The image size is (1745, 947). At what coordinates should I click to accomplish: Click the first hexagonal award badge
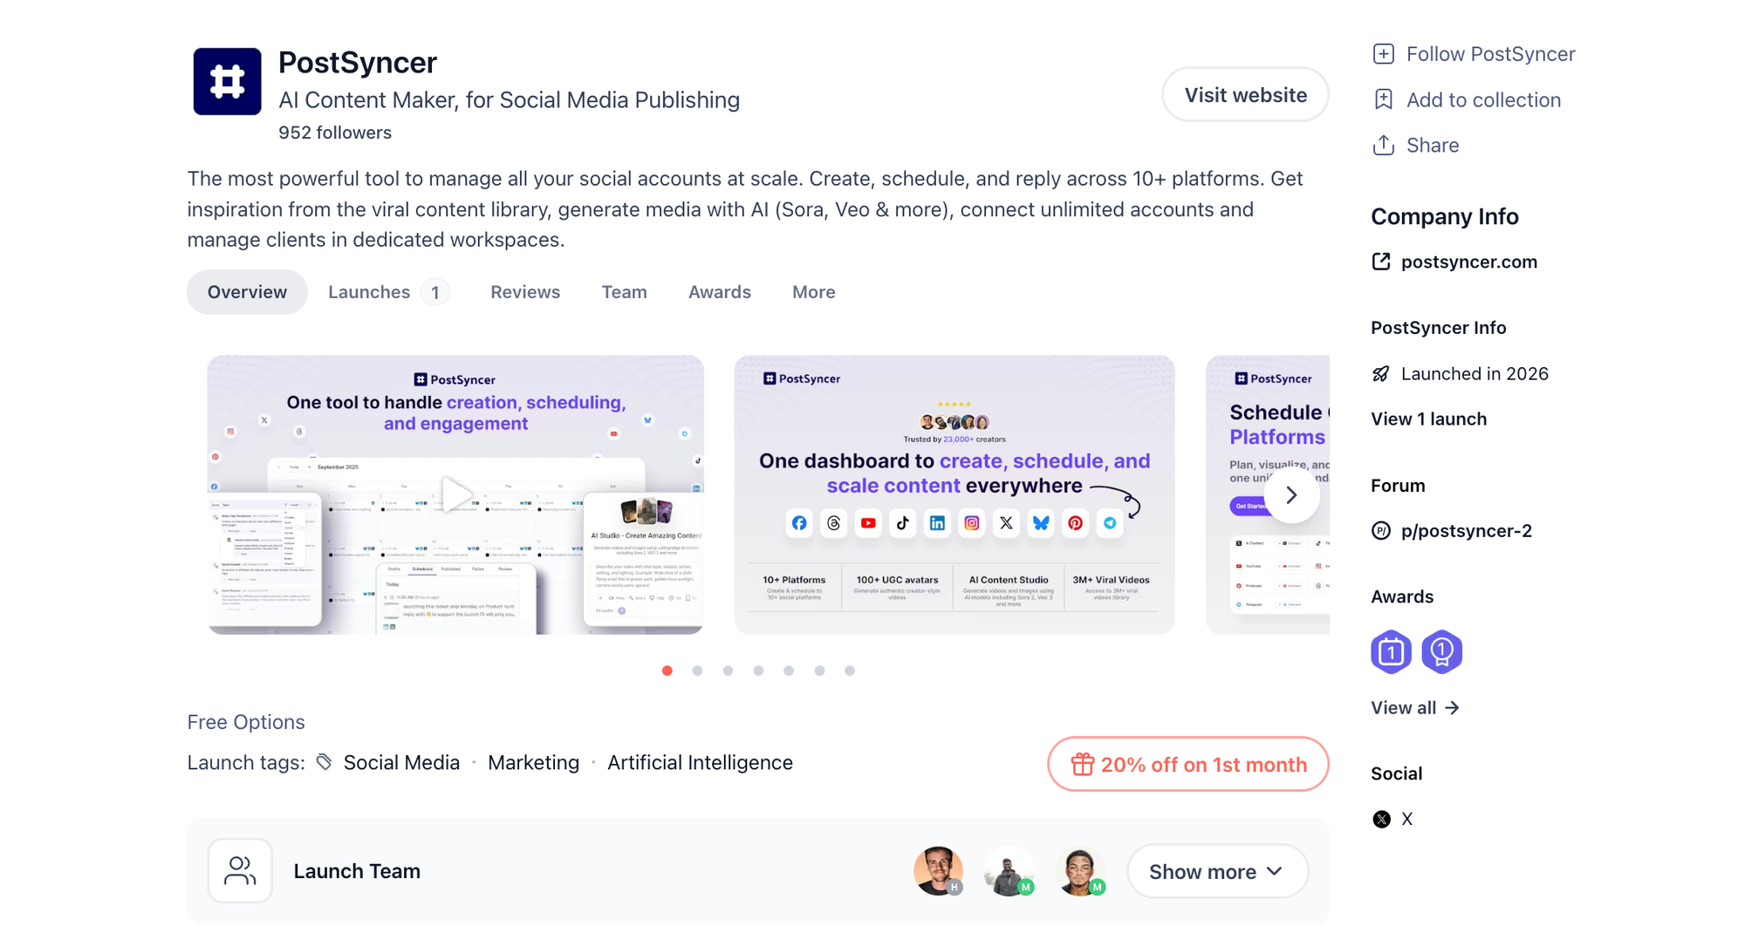(x=1391, y=651)
